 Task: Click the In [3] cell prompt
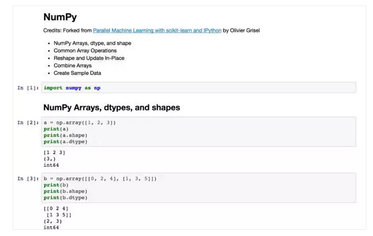coord(28,179)
